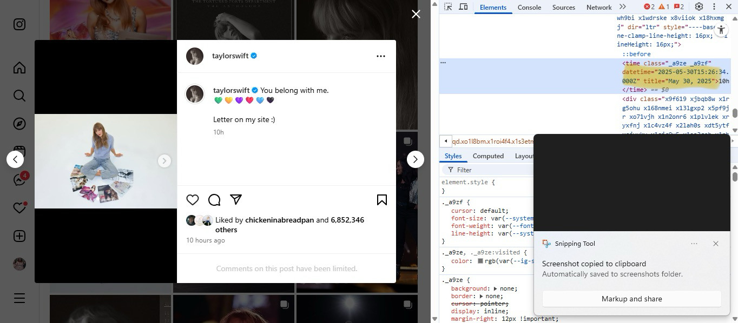The width and height of the screenshot is (738, 323).
Task: Click the issues counter flag showing 2
Action: pyautogui.click(x=678, y=7)
